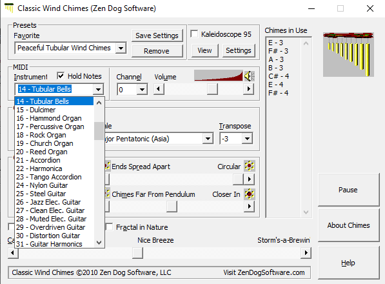
Task: Select 16 - Hammond Organ instrument
Action: tap(54, 118)
